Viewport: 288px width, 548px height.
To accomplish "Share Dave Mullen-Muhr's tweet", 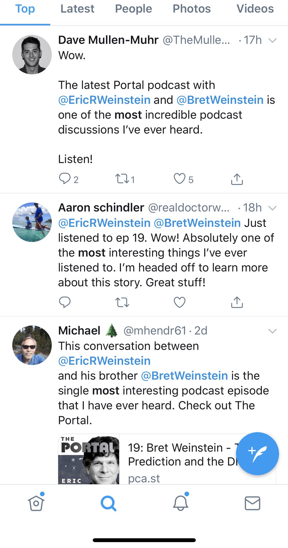I will coord(237,179).
